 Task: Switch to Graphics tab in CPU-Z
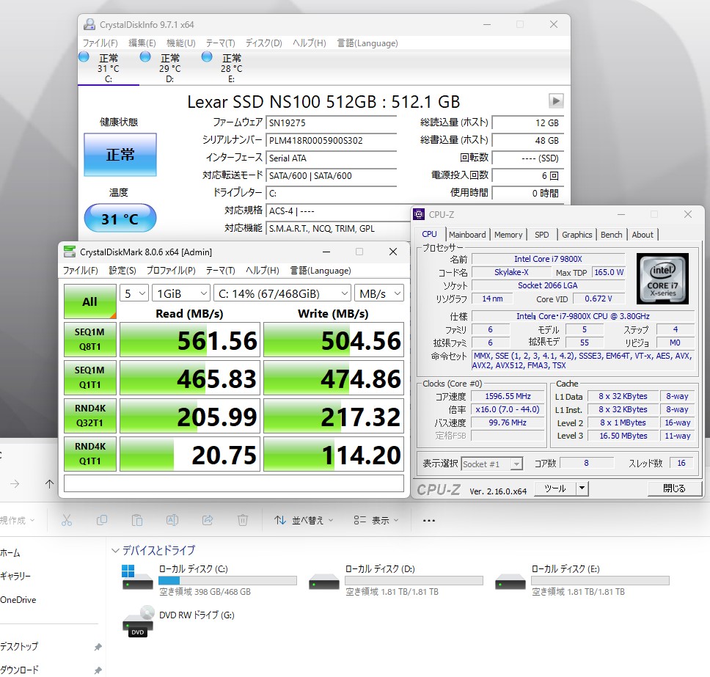577,235
